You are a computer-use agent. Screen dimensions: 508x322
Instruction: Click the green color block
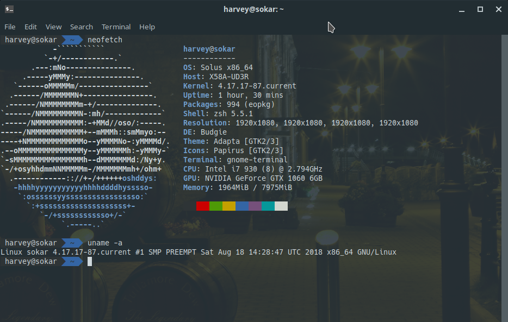coord(216,206)
